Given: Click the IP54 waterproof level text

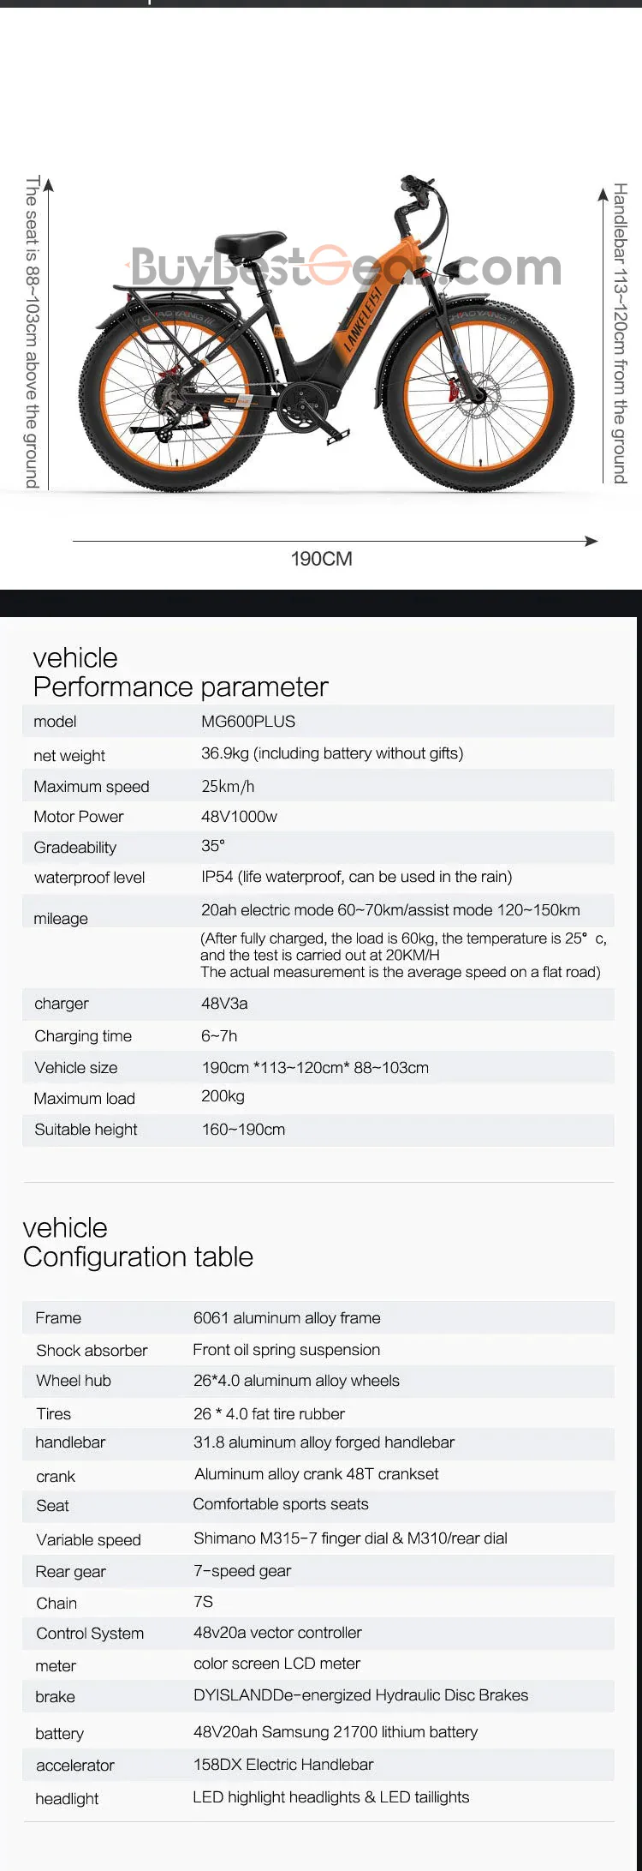Looking at the screenshot, I should pyautogui.click(x=356, y=877).
